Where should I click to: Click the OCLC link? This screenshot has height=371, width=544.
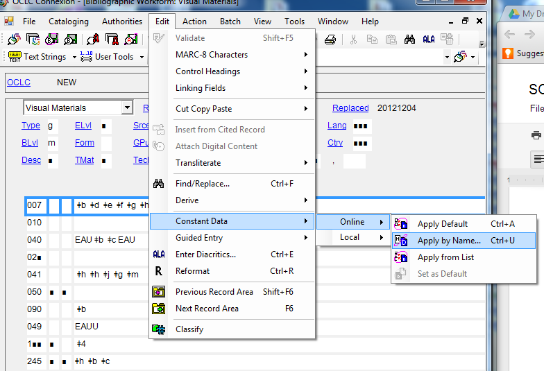pyautogui.click(x=19, y=82)
